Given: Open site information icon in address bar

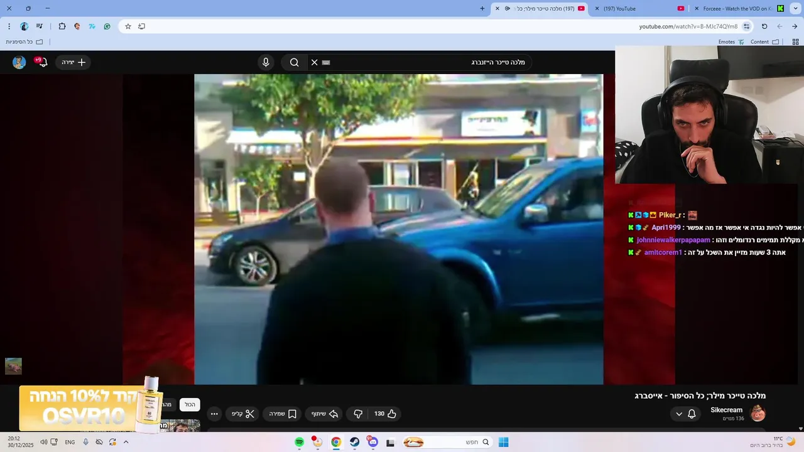Looking at the screenshot, I should click(746, 26).
